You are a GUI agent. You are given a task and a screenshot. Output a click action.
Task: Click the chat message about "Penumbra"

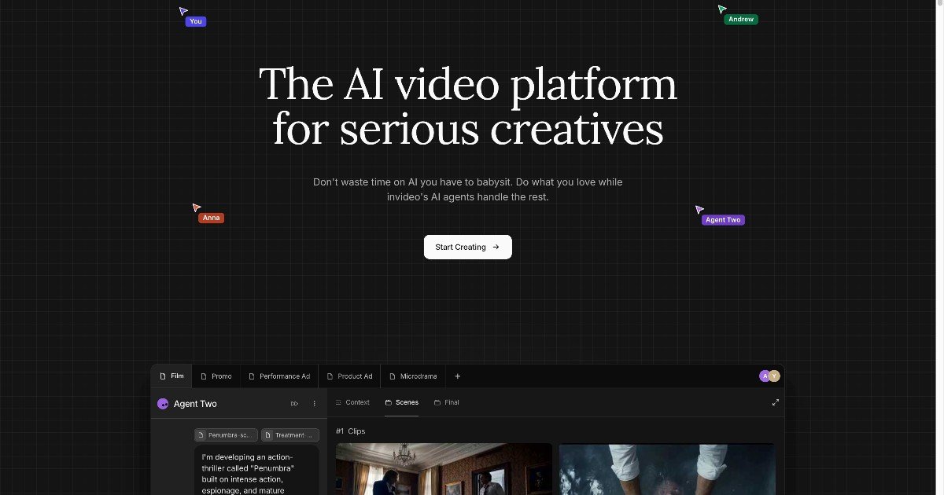pyautogui.click(x=256, y=471)
